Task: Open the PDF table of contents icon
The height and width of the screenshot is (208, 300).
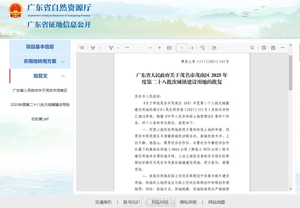Action: [x=82, y=48]
